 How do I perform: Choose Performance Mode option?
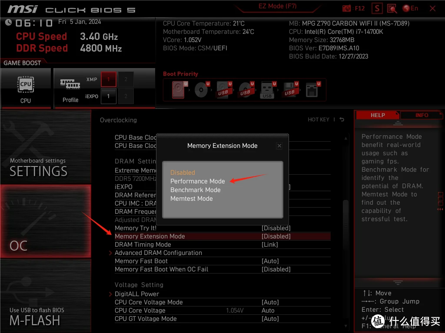(198, 181)
